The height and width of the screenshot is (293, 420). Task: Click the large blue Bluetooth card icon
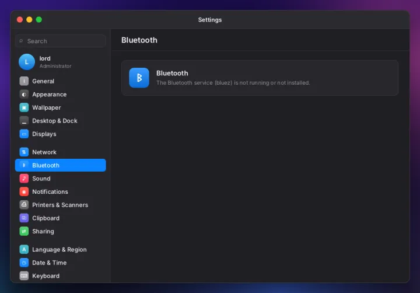coord(139,78)
